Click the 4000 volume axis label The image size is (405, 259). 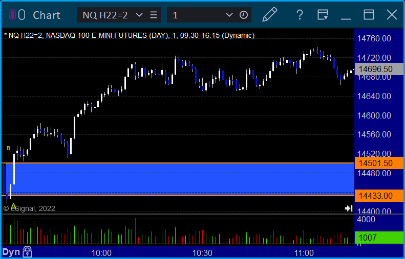(366, 219)
